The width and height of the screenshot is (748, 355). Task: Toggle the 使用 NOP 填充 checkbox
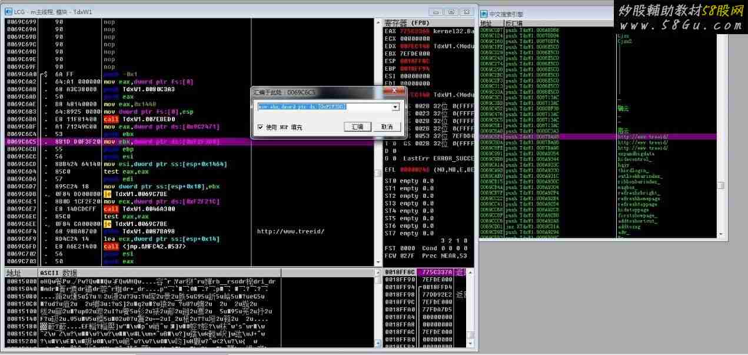(x=261, y=127)
